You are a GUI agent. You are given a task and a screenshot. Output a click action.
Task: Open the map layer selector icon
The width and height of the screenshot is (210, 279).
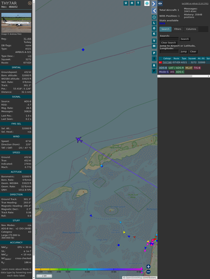click(147, 4)
